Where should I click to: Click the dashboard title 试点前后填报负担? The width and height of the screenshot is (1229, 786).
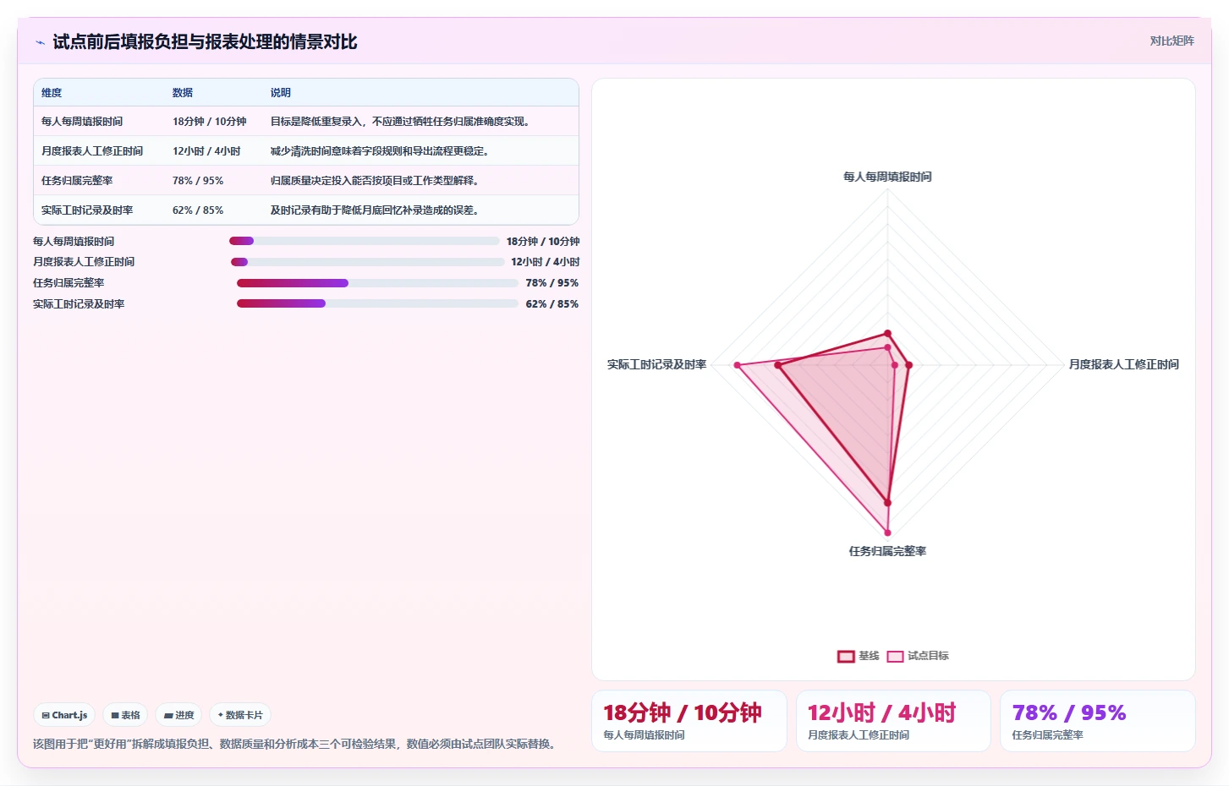click(x=205, y=42)
